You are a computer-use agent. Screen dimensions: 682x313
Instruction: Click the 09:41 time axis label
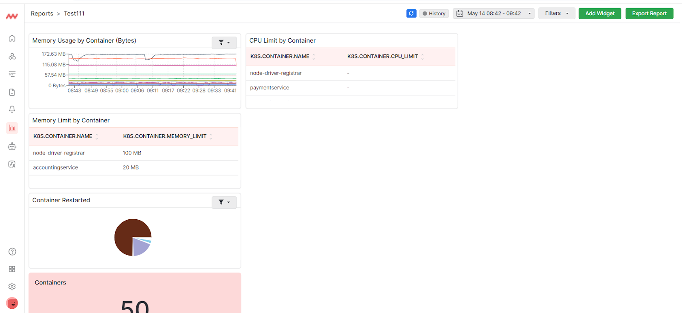[x=230, y=91]
